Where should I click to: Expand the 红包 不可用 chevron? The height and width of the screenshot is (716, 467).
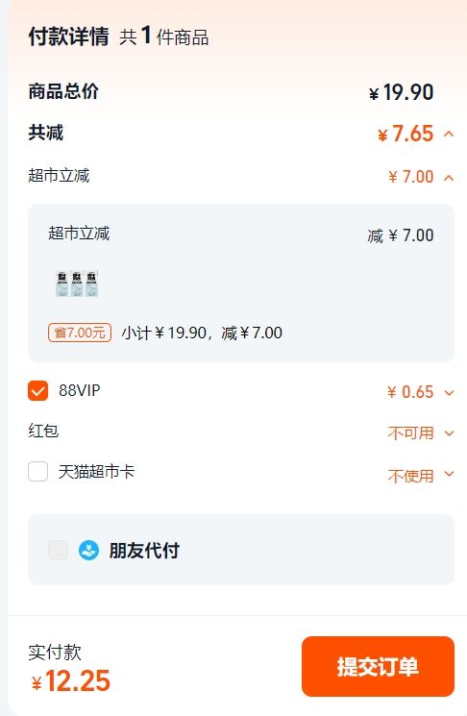click(449, 432)
